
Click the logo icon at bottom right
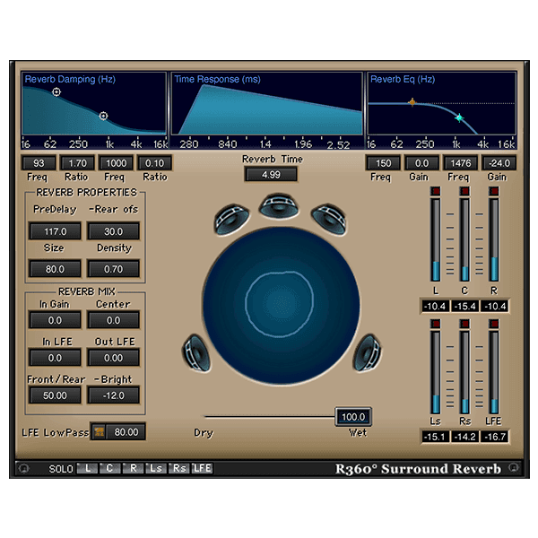coord(514,467)
